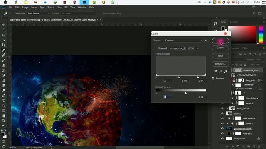
Task: Click the output levels white slider handle
Action: [x=186, y=93]
